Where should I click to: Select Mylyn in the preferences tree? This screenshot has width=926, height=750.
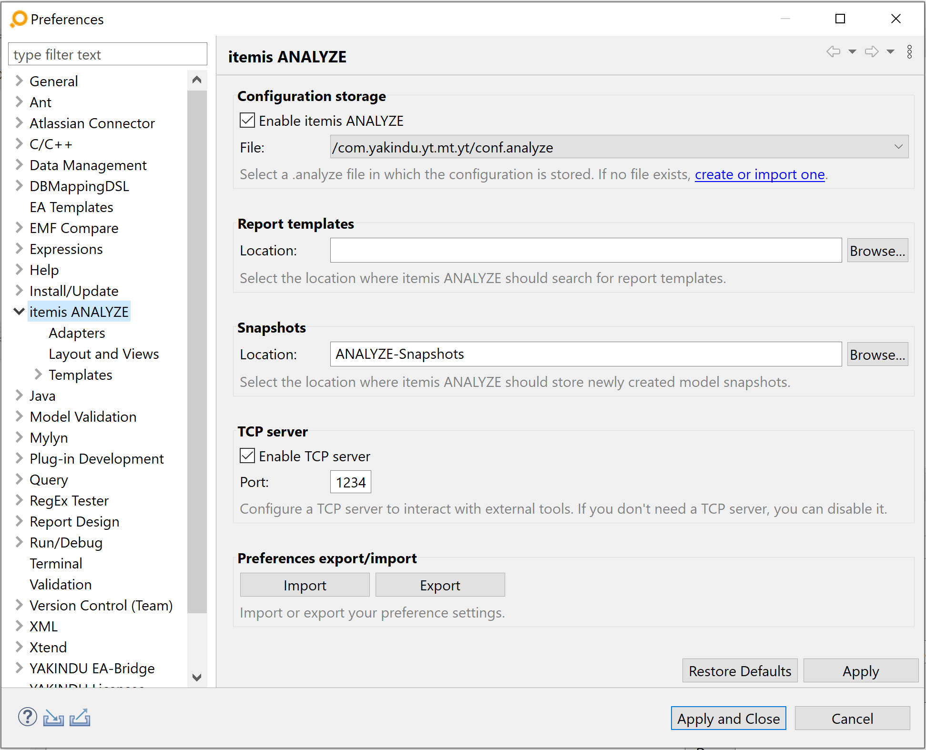[x=49, y=437]
